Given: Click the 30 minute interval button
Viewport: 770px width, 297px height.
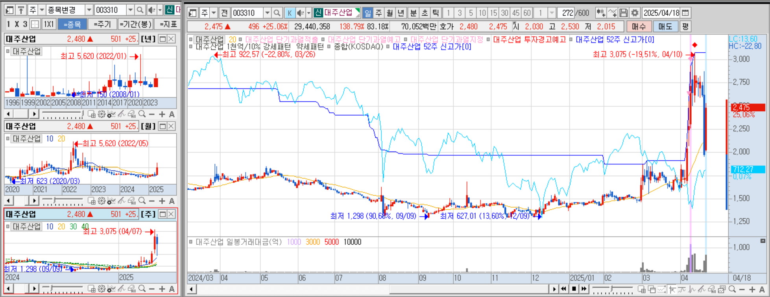Looking at the screenshot, I should pos(504,13).
